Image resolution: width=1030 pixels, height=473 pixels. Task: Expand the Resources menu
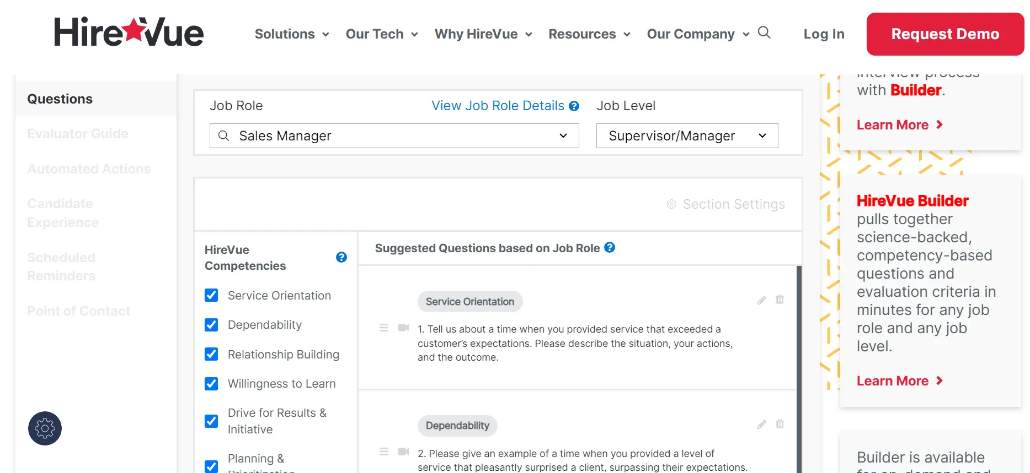[589, 34]
